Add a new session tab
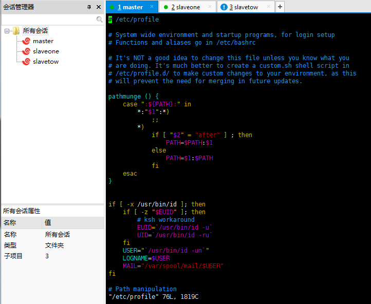 click(x=280, y=7)
